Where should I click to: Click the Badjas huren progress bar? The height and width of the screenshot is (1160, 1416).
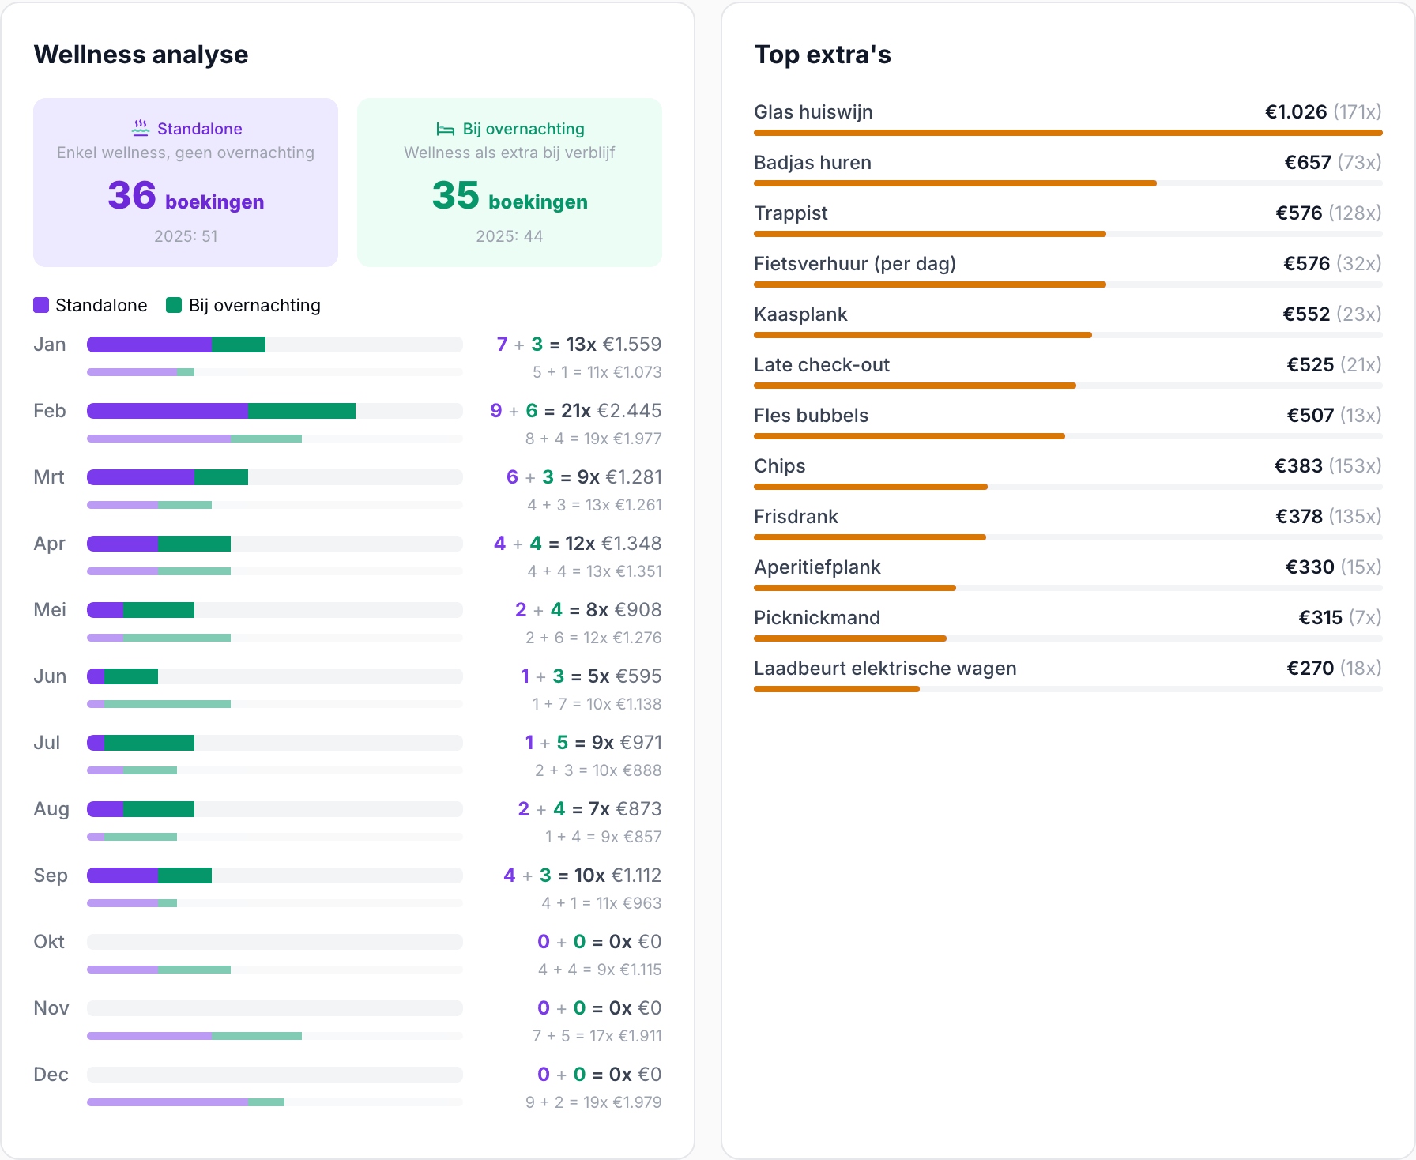1068,183
